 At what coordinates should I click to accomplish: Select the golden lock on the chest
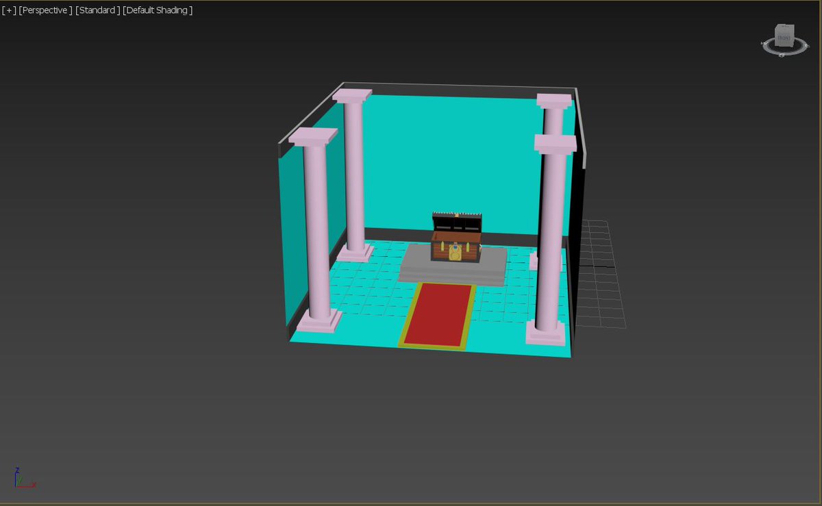pyautogui.click(x=455, y=253)
